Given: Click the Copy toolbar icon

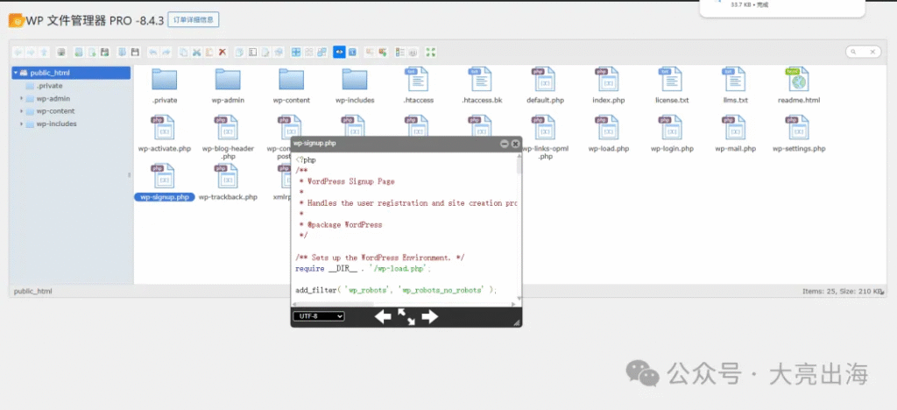Looking at the screenshot, I should coord(183,52).
